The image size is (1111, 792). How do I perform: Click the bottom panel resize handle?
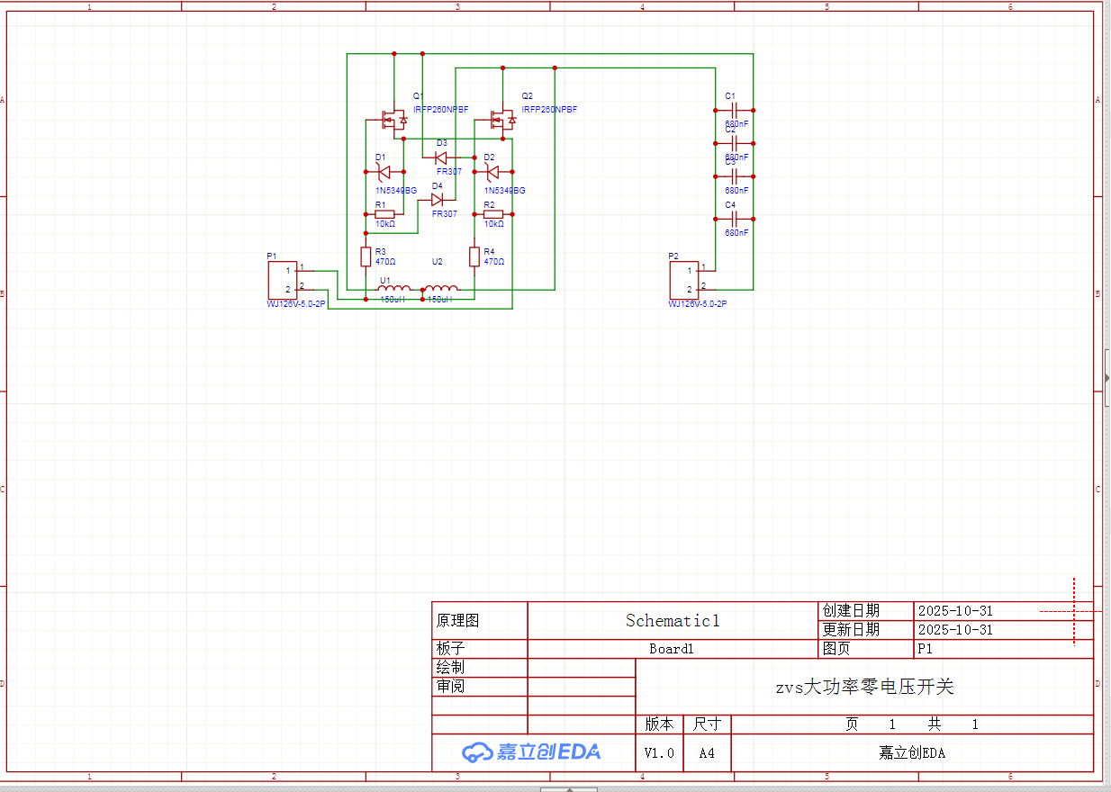pyautogui.click(x=568, y=789)
